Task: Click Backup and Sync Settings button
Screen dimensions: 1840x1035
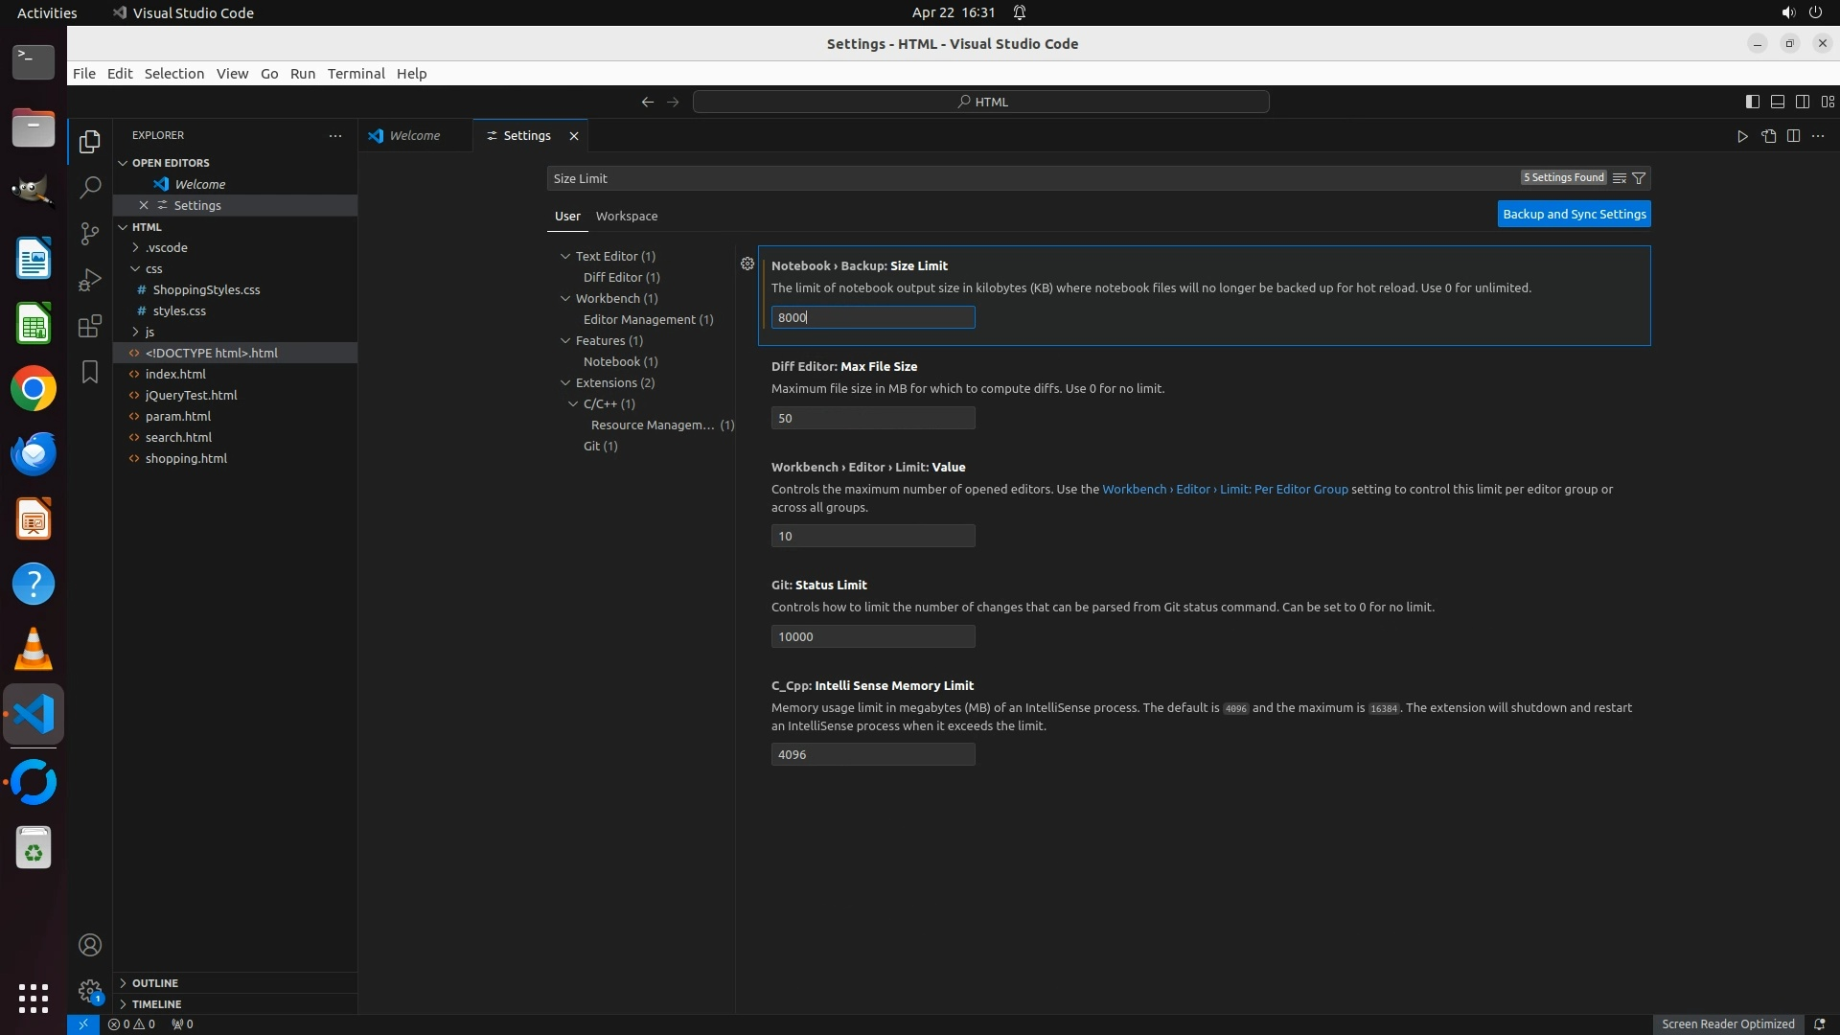Action: coord(1574,214)
